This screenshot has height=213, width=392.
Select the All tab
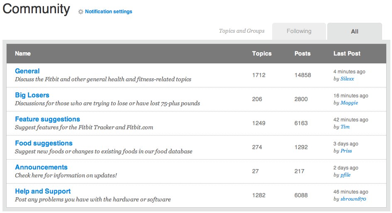(355, 31)
